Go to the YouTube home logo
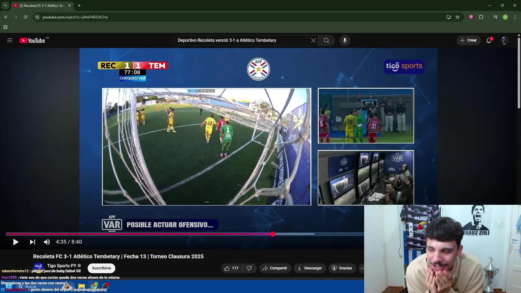Viewport: 521px width, 293px height. point(32,40)
